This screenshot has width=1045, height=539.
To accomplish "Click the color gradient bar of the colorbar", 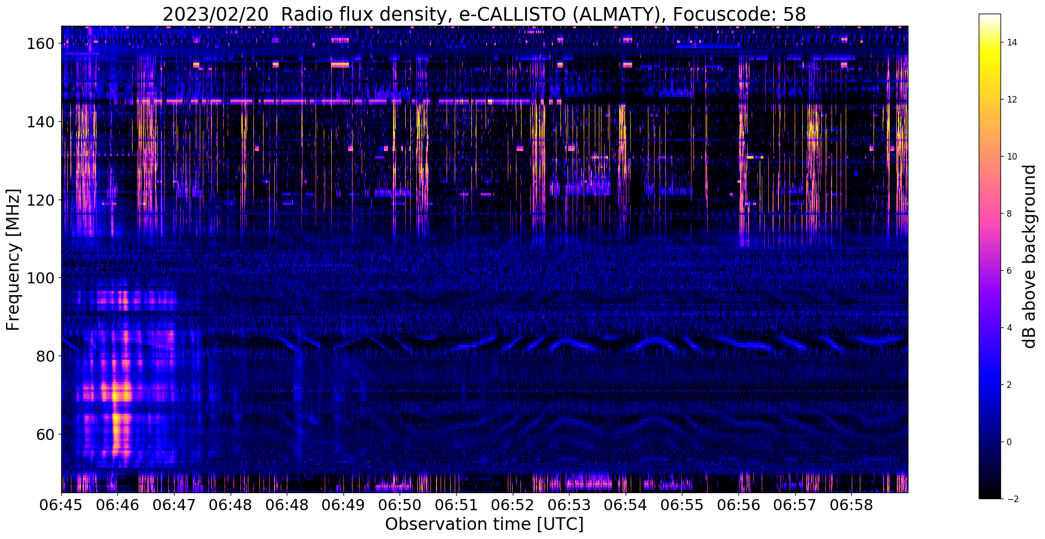I will tap(990, 257).
